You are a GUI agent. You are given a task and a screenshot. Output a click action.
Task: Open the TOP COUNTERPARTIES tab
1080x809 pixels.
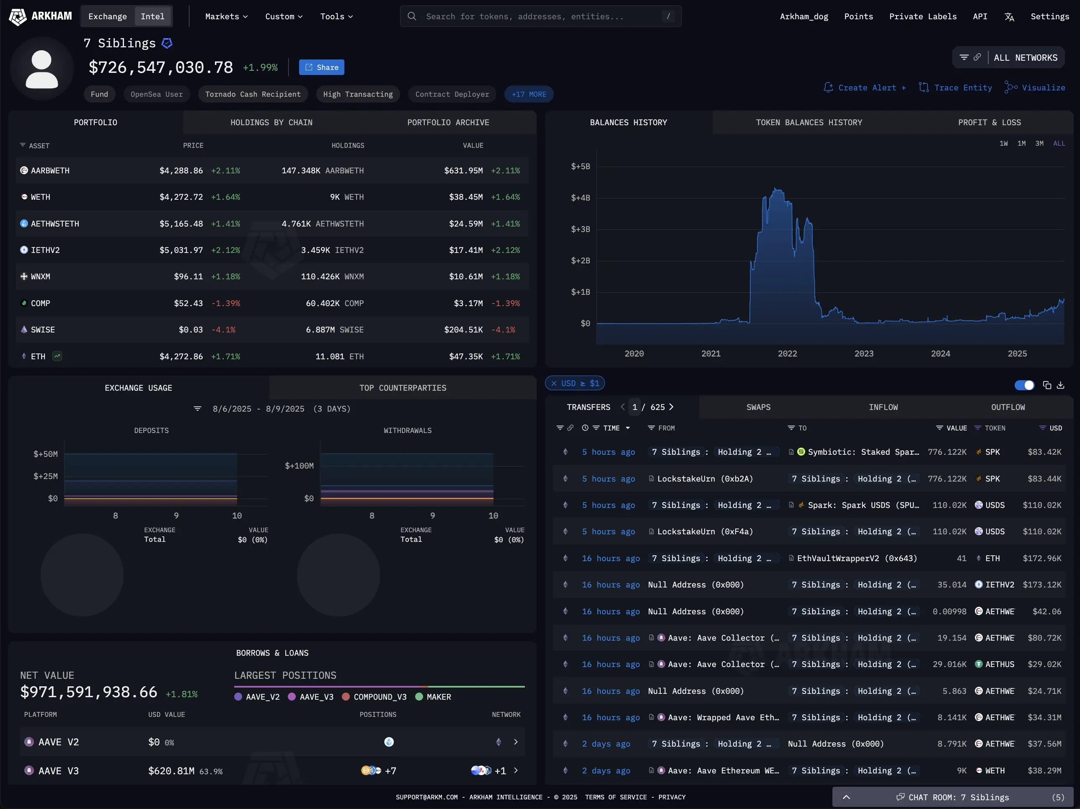pos(403,388)
